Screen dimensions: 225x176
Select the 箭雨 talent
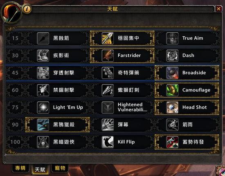click(x=187, y=125)
